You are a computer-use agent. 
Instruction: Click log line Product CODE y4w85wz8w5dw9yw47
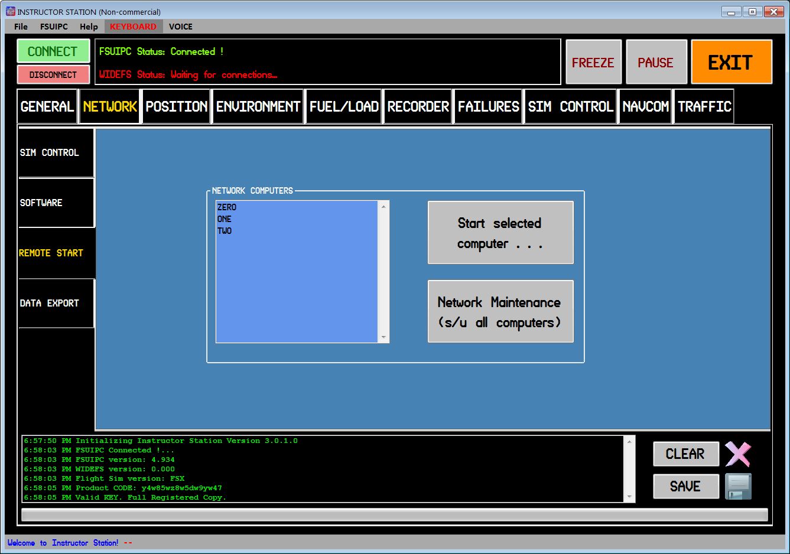point(123,488)
